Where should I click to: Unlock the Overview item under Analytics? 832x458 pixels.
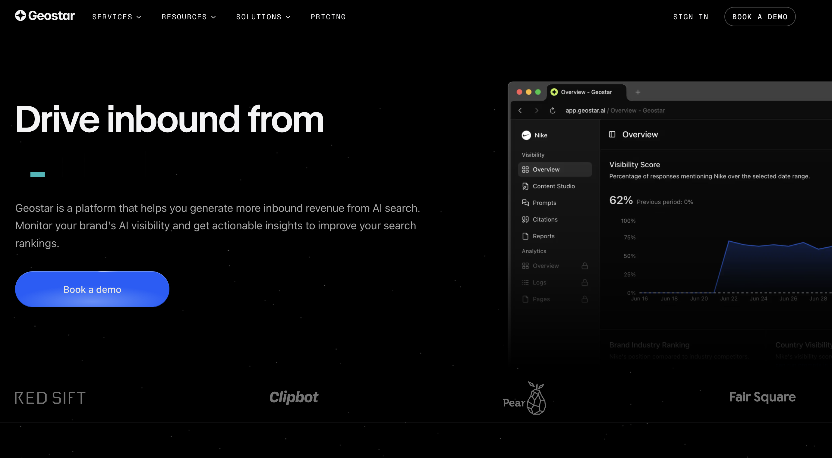click(585, 266)
